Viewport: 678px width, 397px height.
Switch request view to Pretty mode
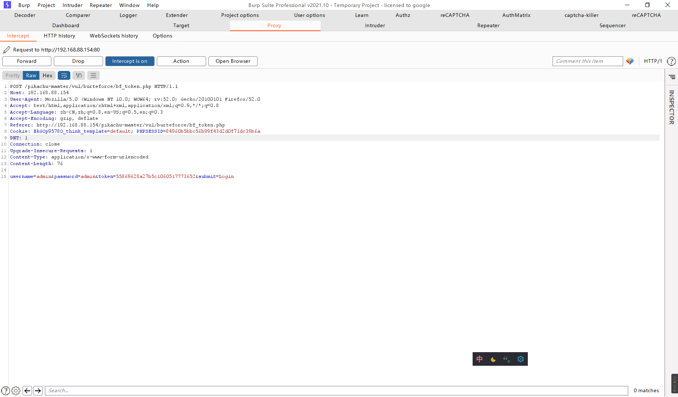click(x=12, y=75)
